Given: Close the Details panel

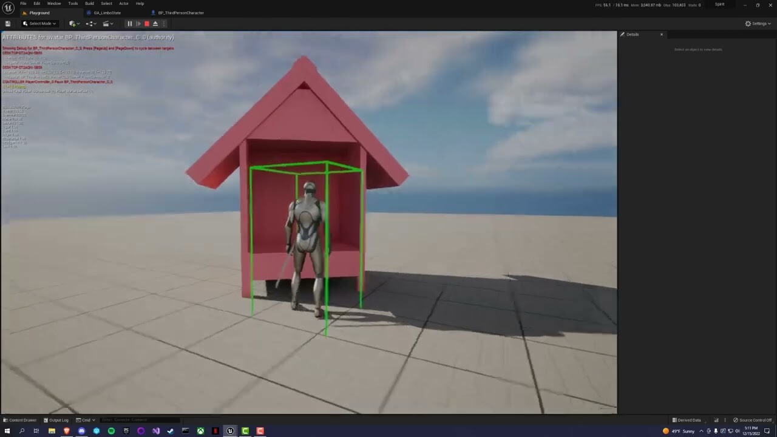Looking at the screenshot, I should coord(662,35).
